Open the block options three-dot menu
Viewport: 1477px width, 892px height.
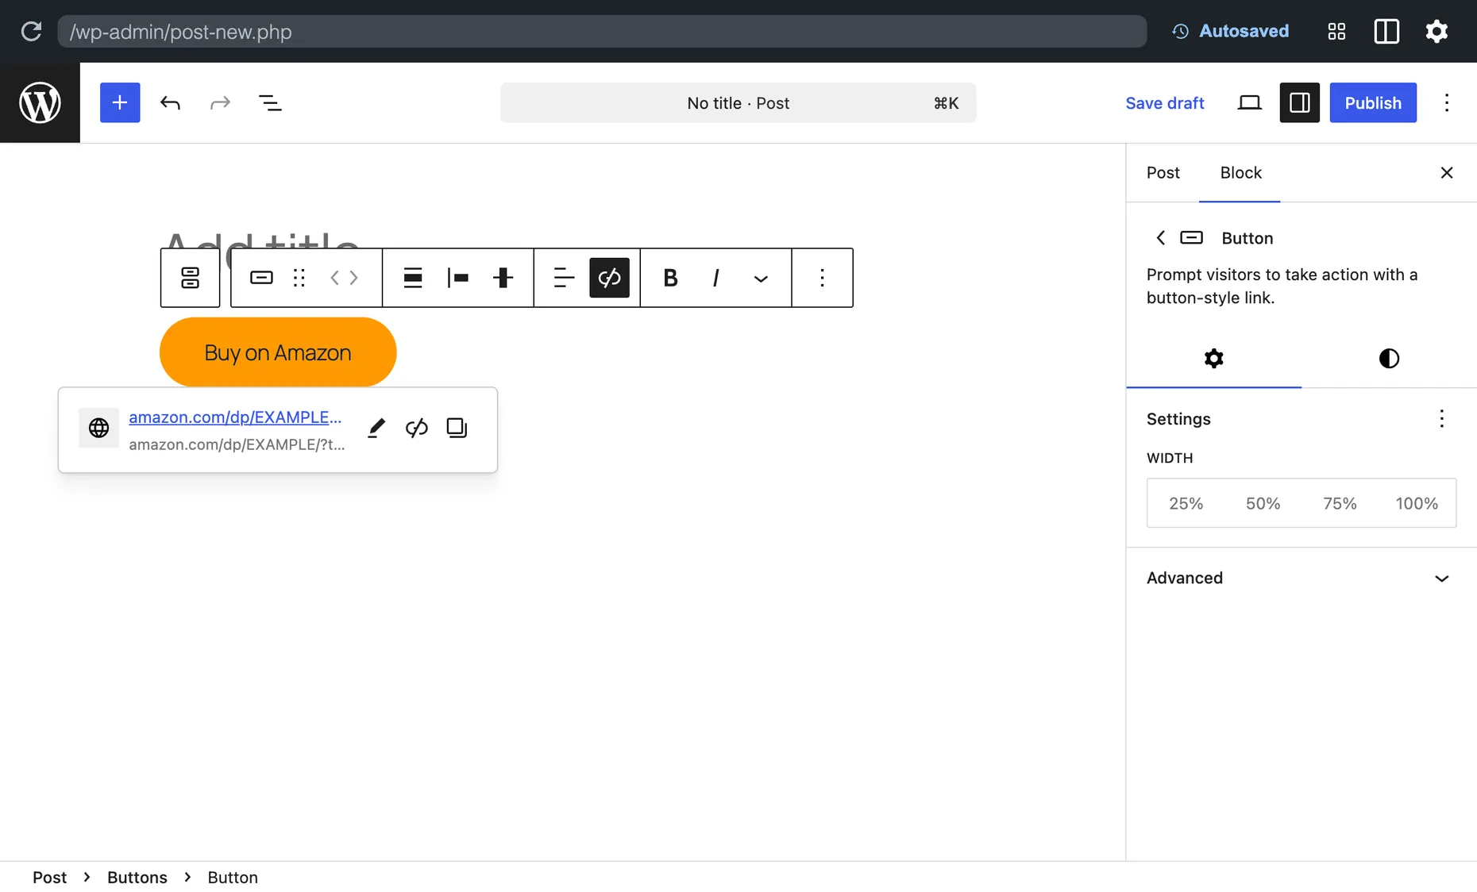[822, 278]
